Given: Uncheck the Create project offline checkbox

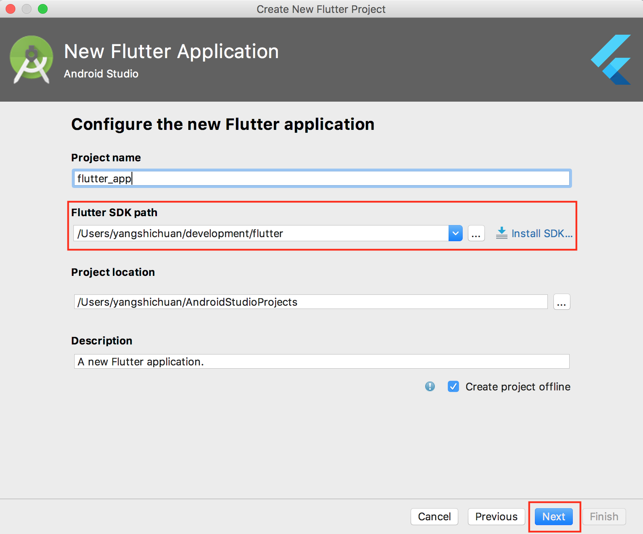Looking at the screenshot, I should (453, 386).
